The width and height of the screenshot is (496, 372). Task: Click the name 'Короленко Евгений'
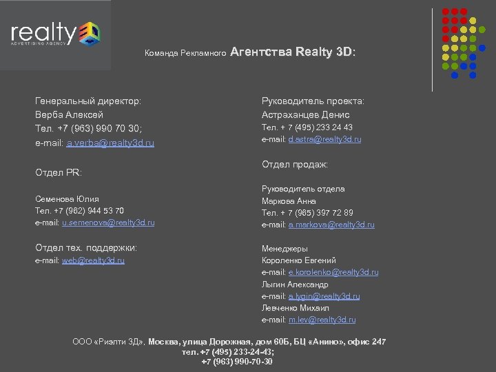coord(298,260)
